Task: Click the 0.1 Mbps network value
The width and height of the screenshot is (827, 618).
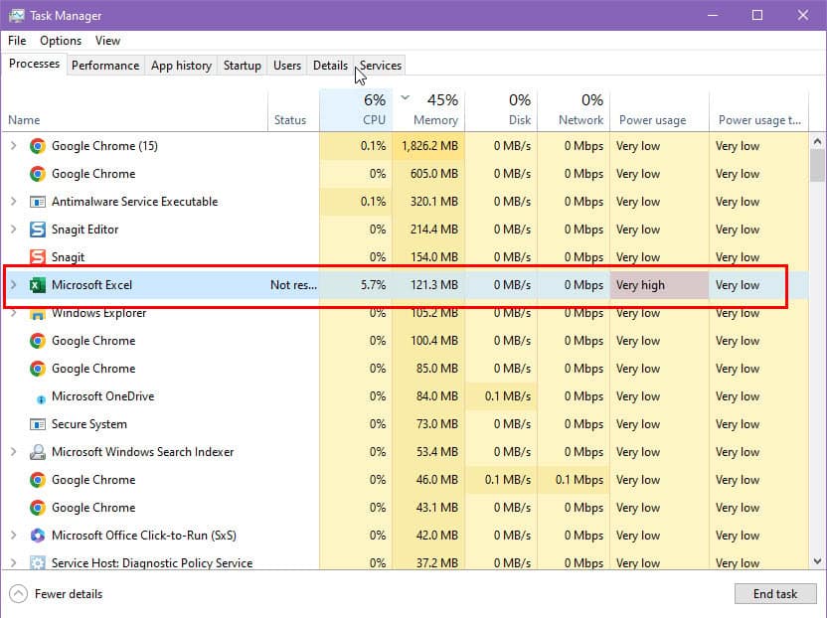Action: [x=579, y=480]
